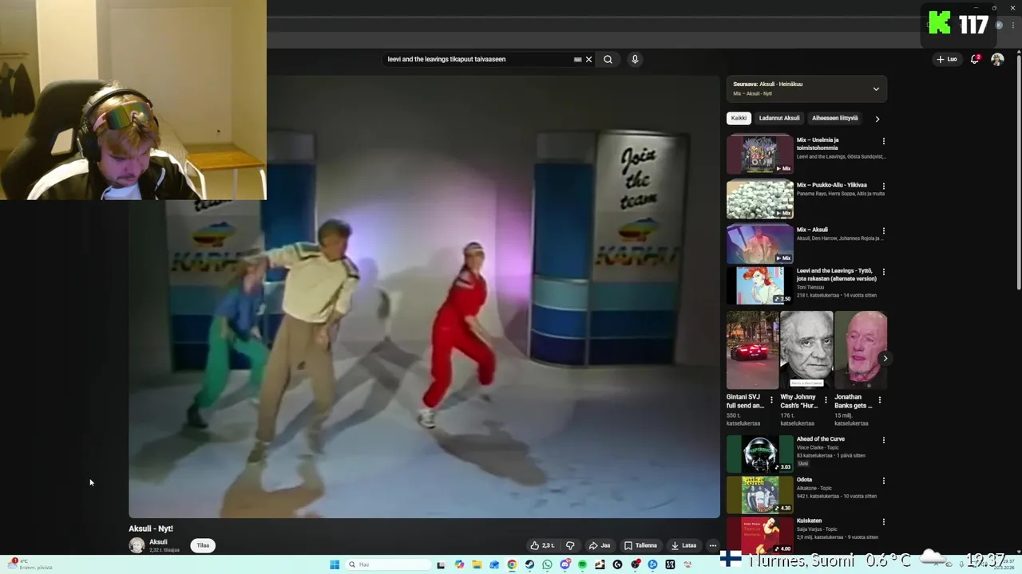Open options for Why Johnny Cash's short
This screenshot has height=574, width=1022.
pyautogui.click(x=826, y=400)
